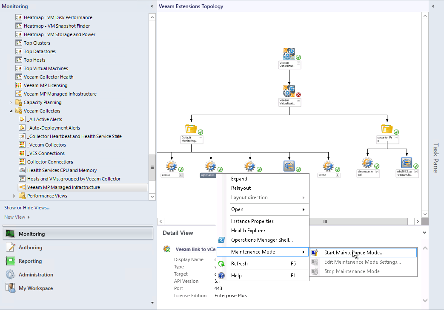This screenshot has width=444, height=310.
Task: Switch to the Administration workspace
Action: (x=78, y=274)
